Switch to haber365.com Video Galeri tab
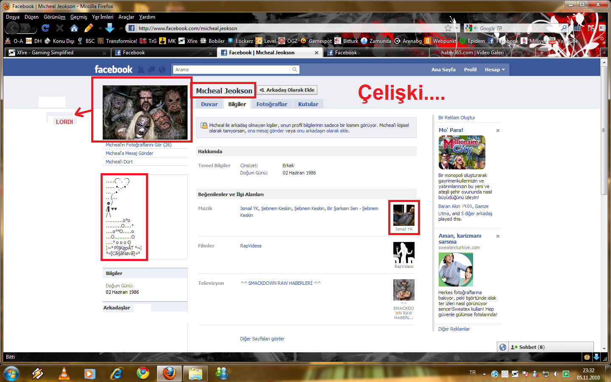611x382 pixels. [x=482, y=53]
